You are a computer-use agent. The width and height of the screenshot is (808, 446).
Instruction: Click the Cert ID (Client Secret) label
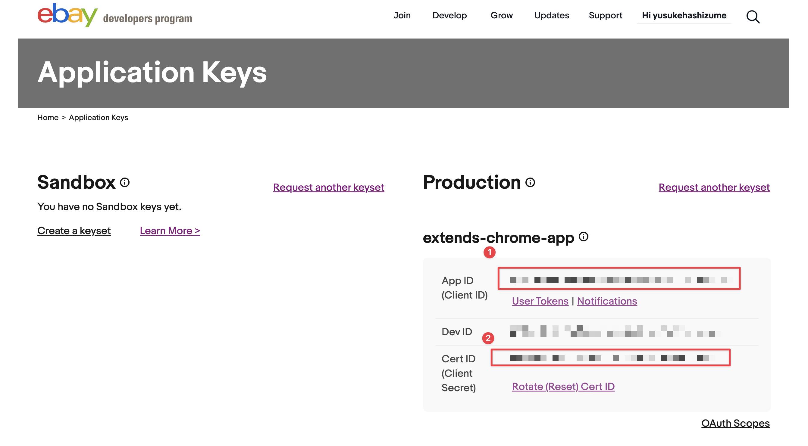coord(459,373)
